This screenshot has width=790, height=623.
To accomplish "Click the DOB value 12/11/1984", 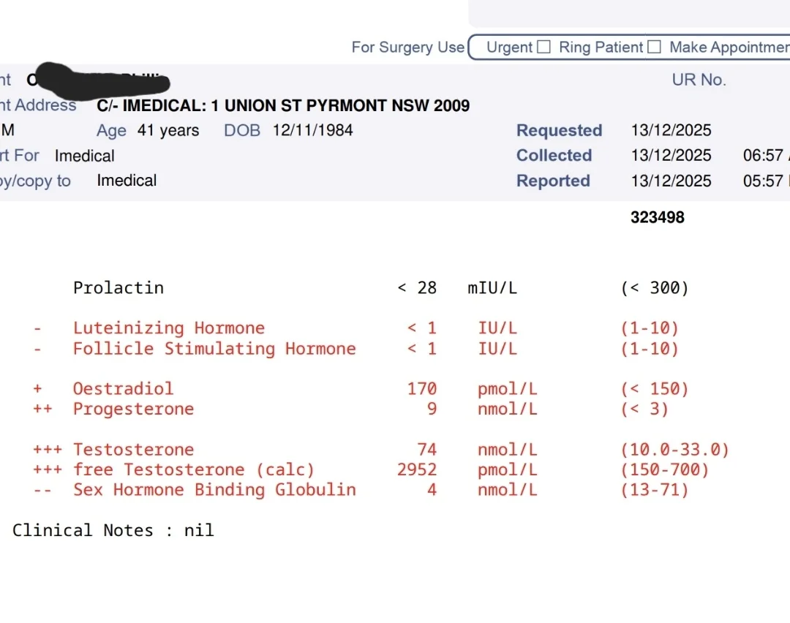I will [313, 130].
